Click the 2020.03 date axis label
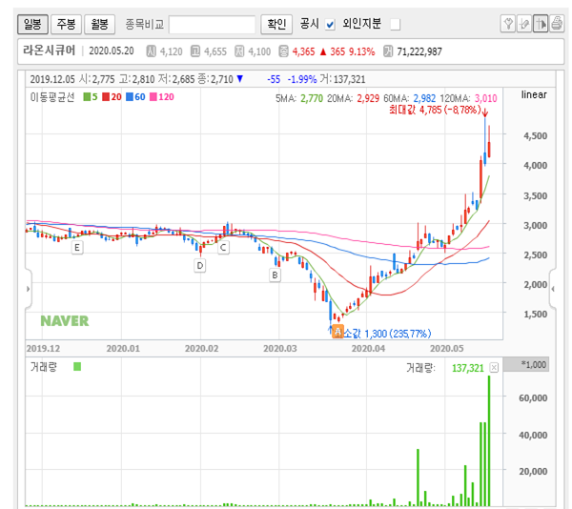572x509 pixels. [x=280, y=349]
